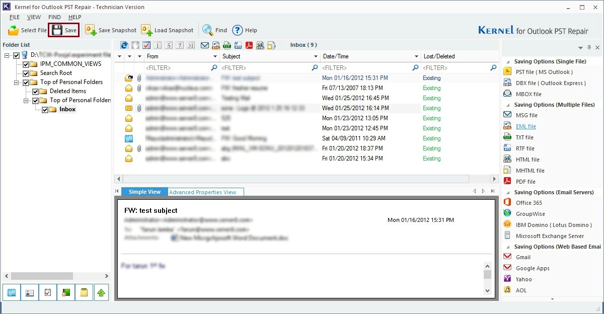Click the Calendar button at bottom of folder pane

tap(12, 292)
